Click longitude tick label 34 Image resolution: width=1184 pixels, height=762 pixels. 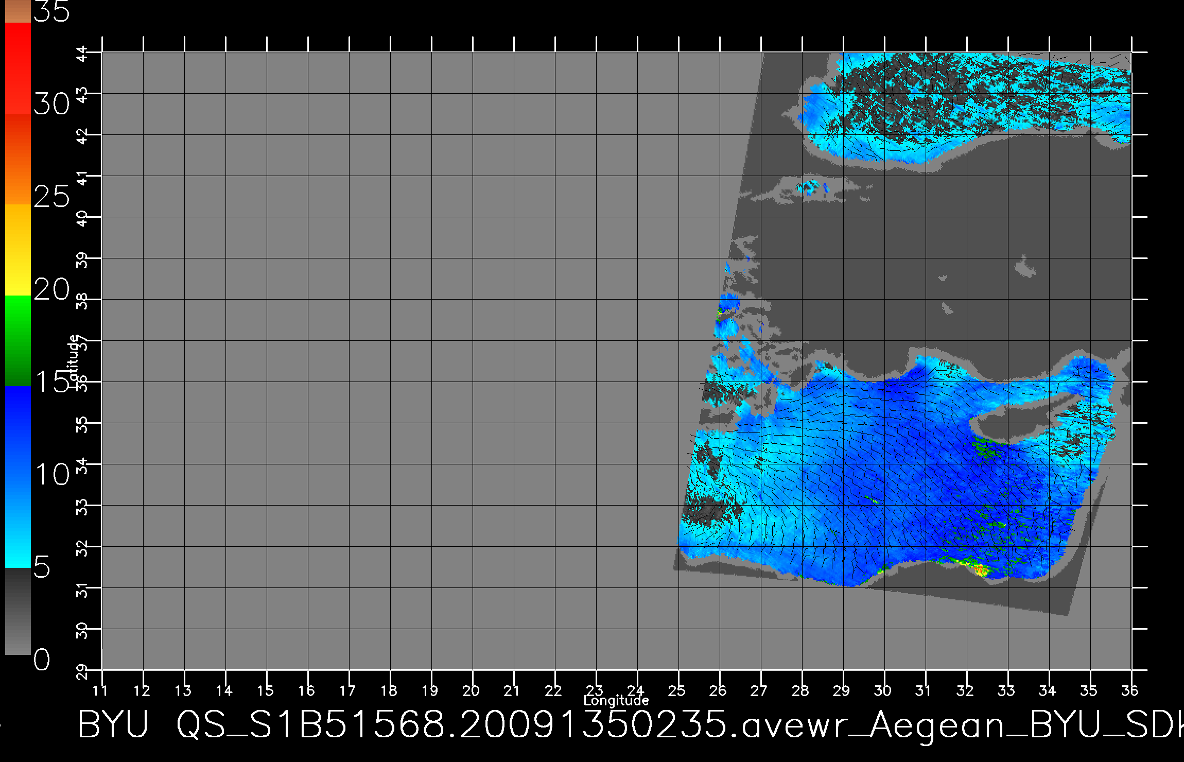[1048, 690]
